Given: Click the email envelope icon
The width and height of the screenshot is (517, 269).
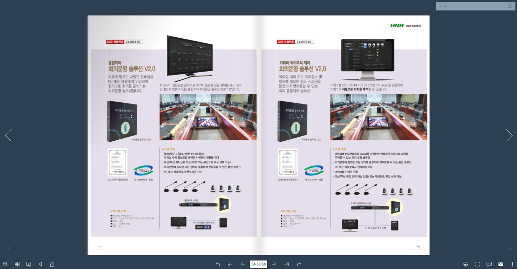Looking at the screenshot, I should 501,264.
